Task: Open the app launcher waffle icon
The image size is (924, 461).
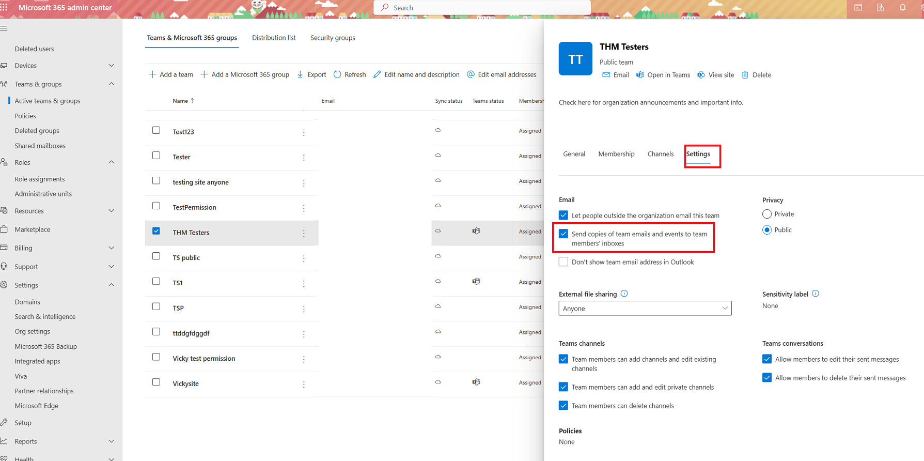Action: pos(4,7)
